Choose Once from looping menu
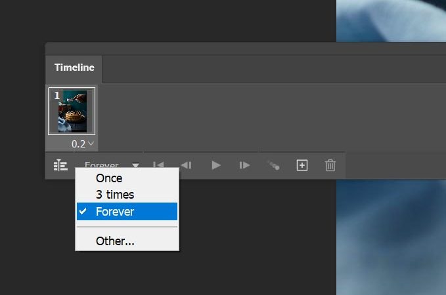Image resolution: width=446 pixels, height=295 pixels. 127,178
